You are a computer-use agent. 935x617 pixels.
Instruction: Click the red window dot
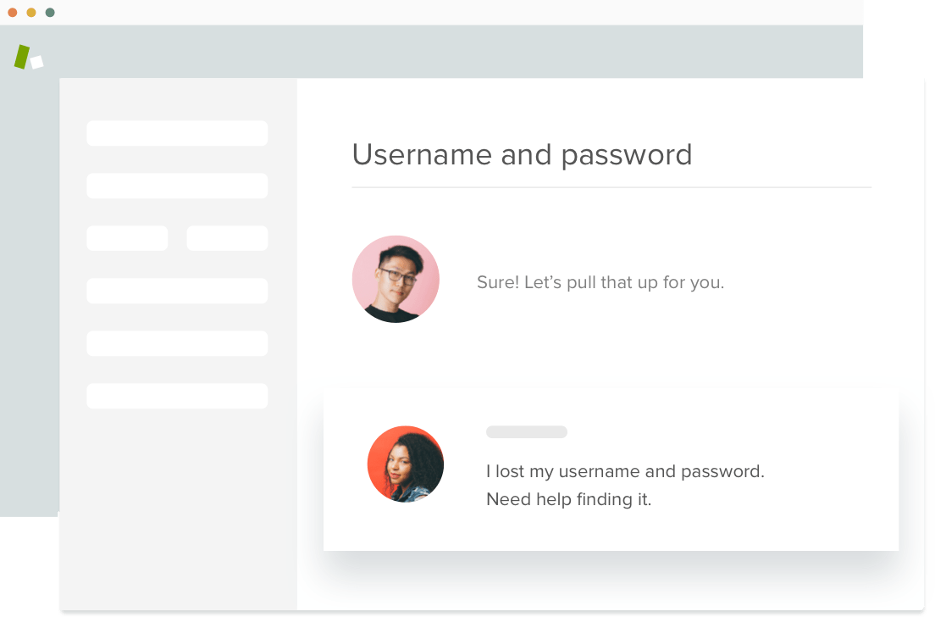(x=13, y=13)
